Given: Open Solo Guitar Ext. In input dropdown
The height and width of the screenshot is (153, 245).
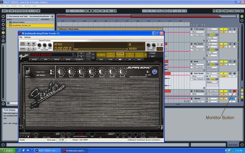Looking at the screenshot, I should [212, 73].
